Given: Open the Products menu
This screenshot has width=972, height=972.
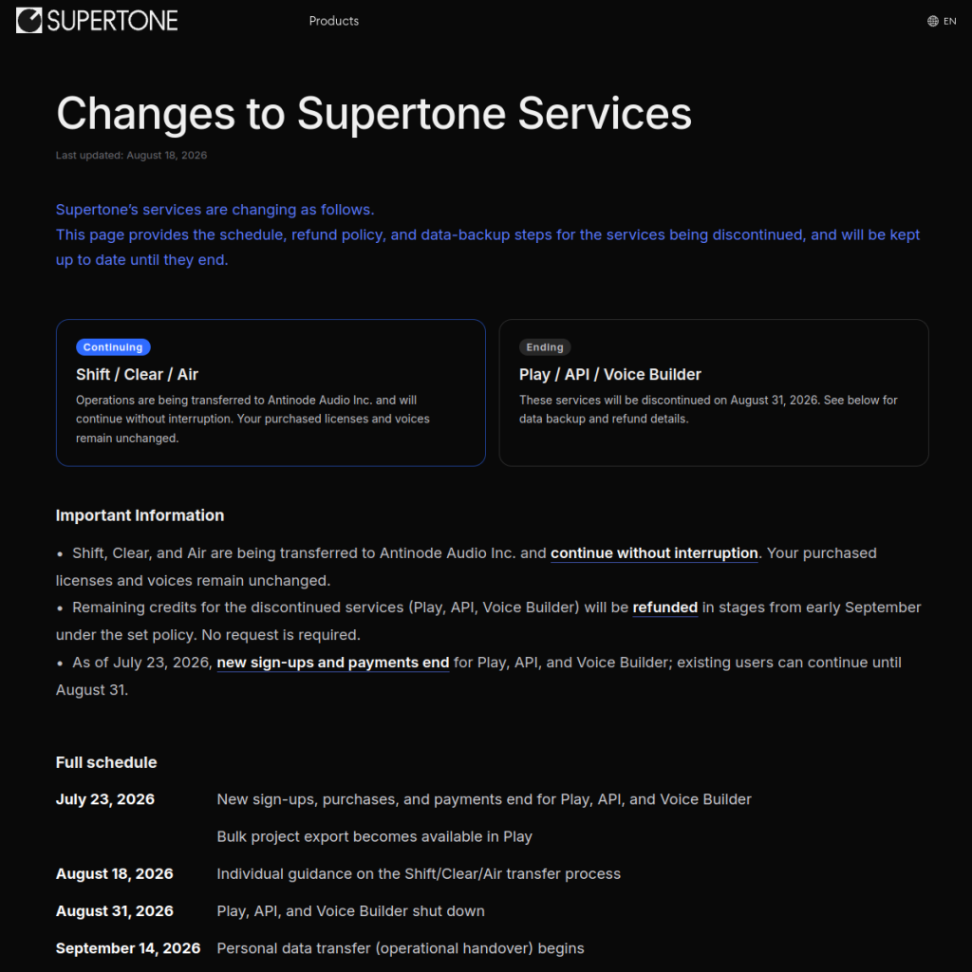Looking at the screenshot, I should [333, 21].
